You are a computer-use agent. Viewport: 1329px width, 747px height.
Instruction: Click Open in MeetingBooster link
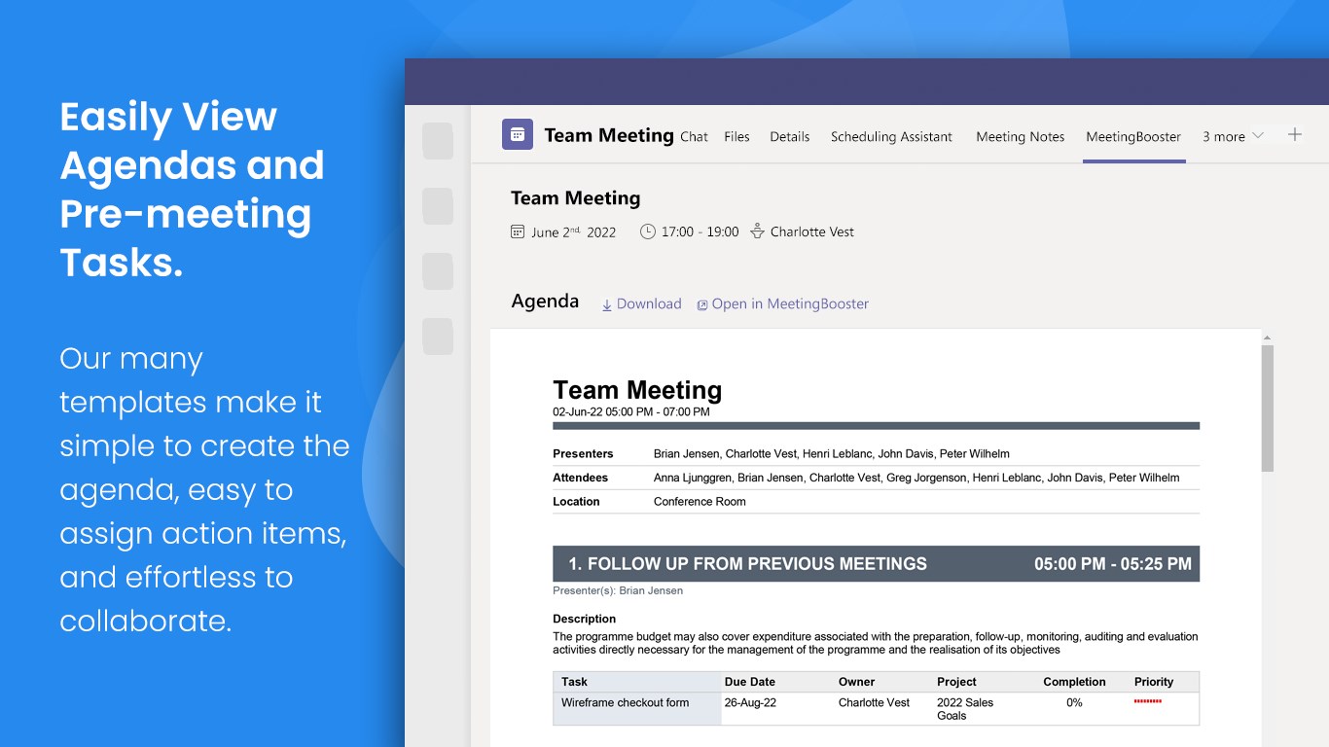790,304
